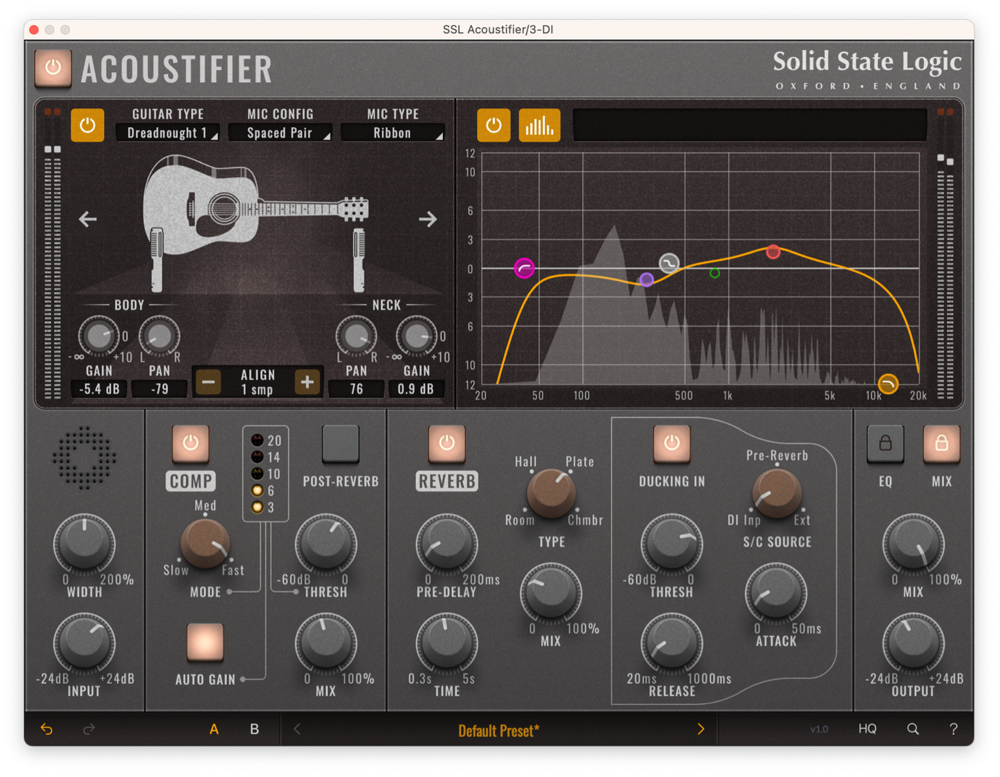Click the red EQ band node

[773, 252]
